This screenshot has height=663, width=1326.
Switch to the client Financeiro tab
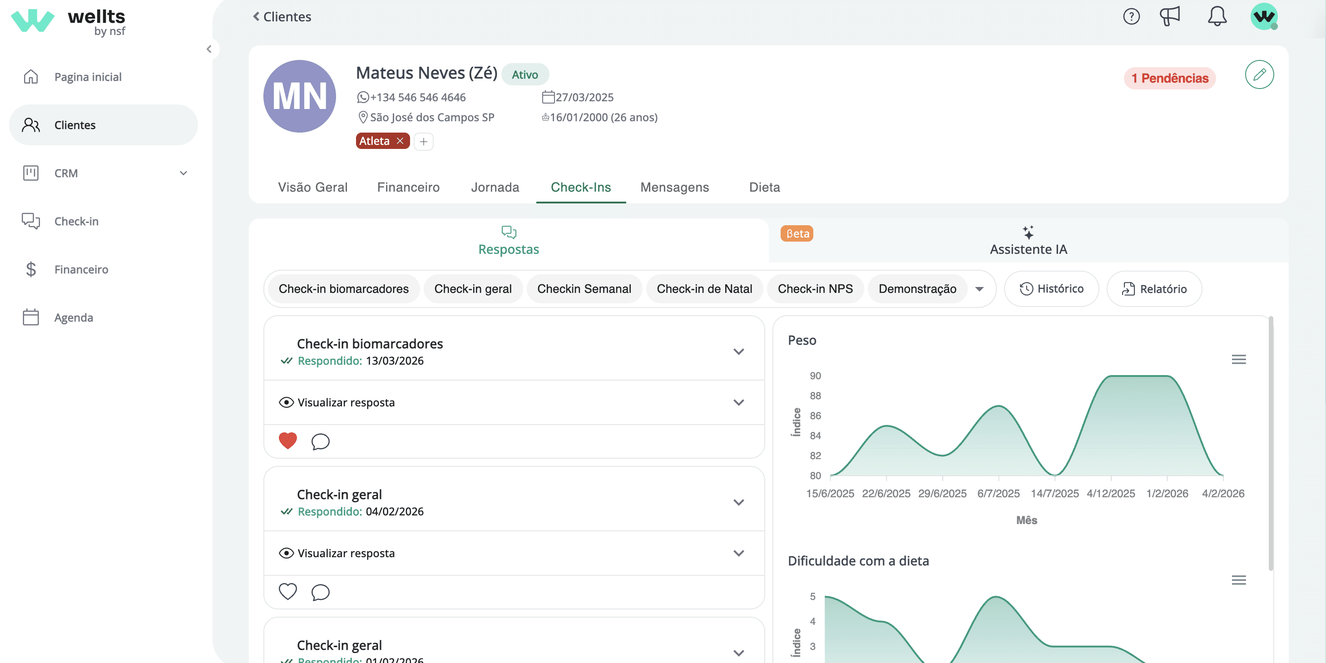408,188
